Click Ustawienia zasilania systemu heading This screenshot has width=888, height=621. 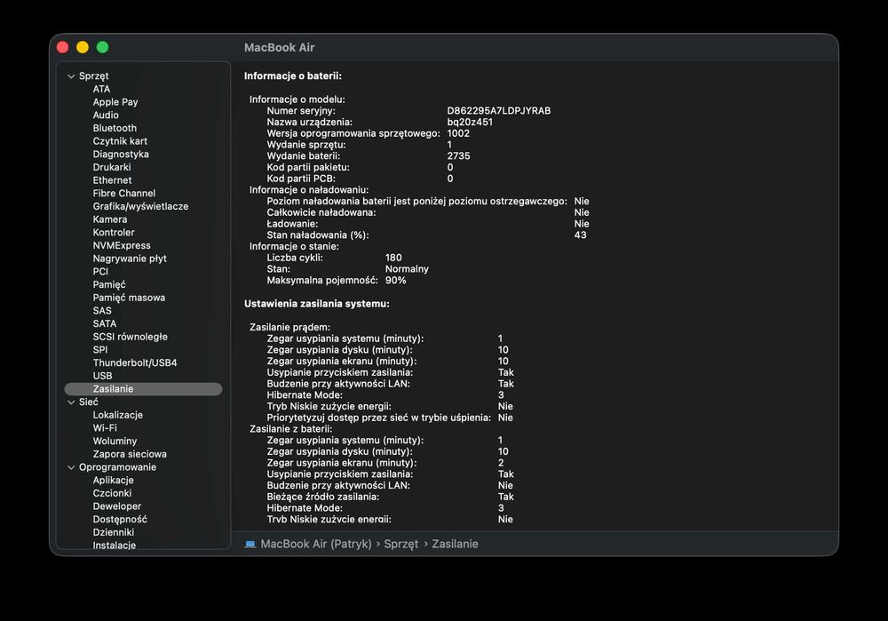coord(317,304)
